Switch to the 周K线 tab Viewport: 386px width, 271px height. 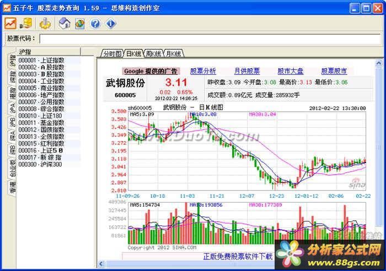coord(153,53)
